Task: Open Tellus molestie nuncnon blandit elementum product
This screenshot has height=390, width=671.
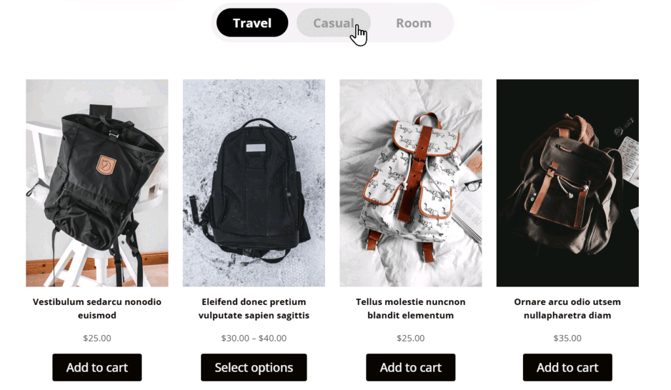Action: (411, 308)
